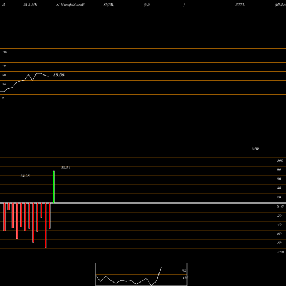
Task: Open the mini RSI preview chart thumbnail
Action: coord(141,274)
